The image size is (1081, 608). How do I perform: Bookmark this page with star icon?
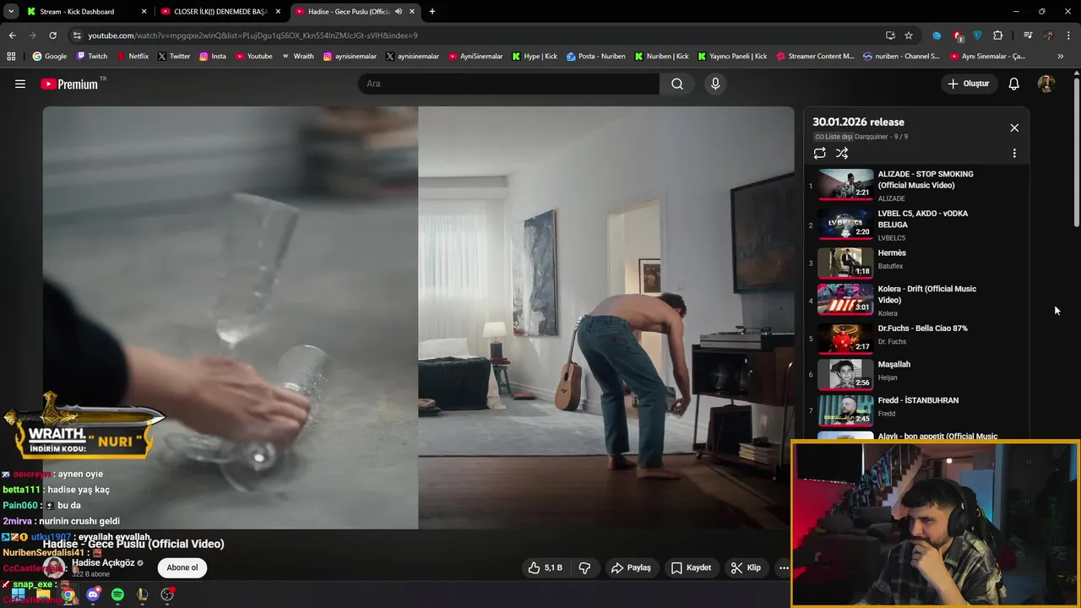click(x=909, y=35)
